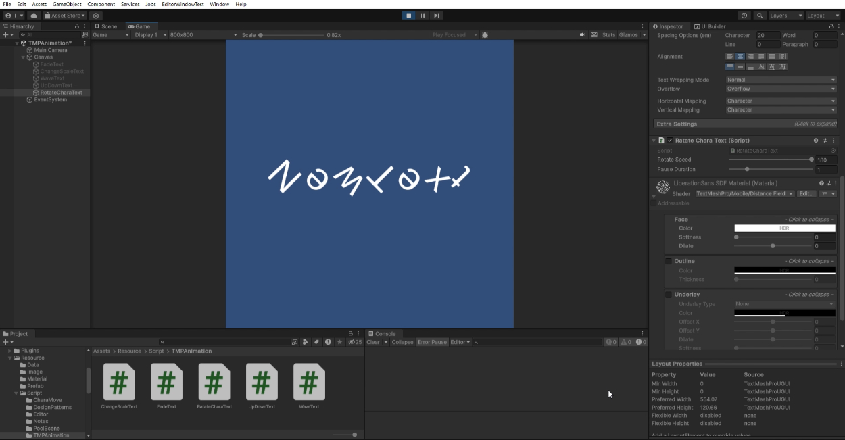The height and width of the screenshot is (440, 845).
Task: Click the Pause button in the toolbar
Action: 423,16
